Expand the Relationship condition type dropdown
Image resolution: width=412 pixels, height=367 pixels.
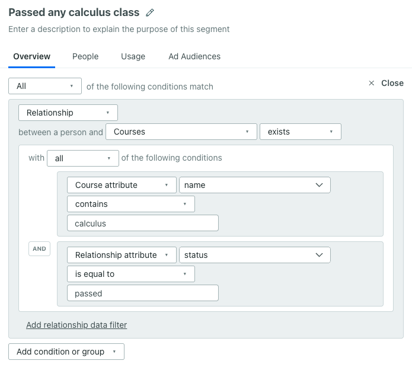point(68,113)
